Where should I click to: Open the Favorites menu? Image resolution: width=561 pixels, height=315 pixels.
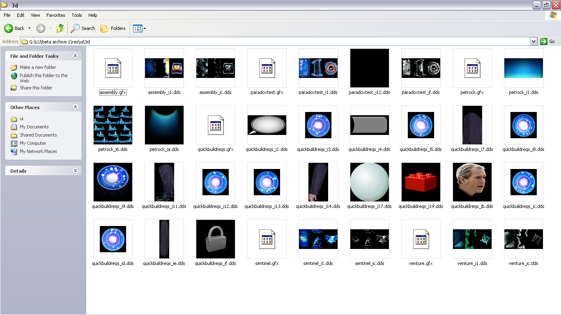click(56, 15)
